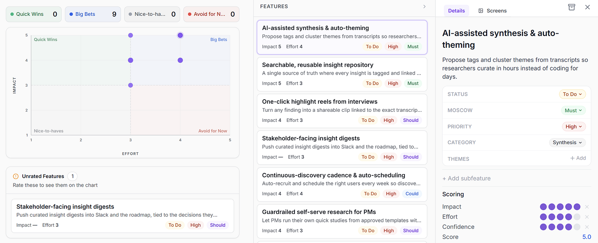598x243 pixels.
Task: Open the Category Synthesis dropdown
Action: tap(567, 143)
